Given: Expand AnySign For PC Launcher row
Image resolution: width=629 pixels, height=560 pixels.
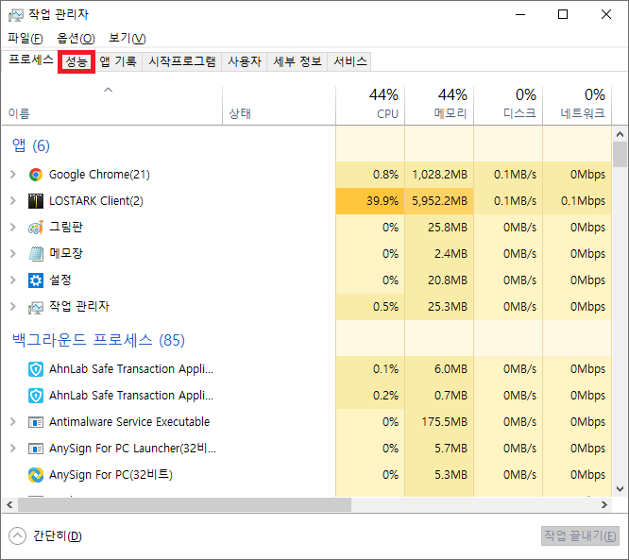Looking at the screenshot, I should [13, 448].
